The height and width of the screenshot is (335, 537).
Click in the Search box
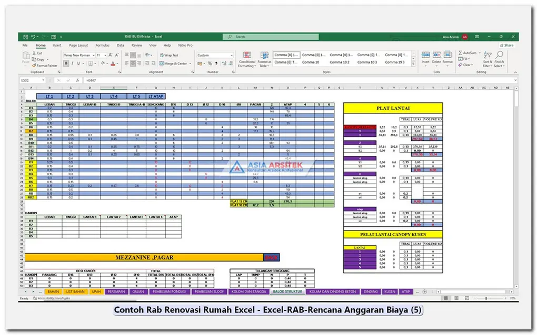pos(271,37)
